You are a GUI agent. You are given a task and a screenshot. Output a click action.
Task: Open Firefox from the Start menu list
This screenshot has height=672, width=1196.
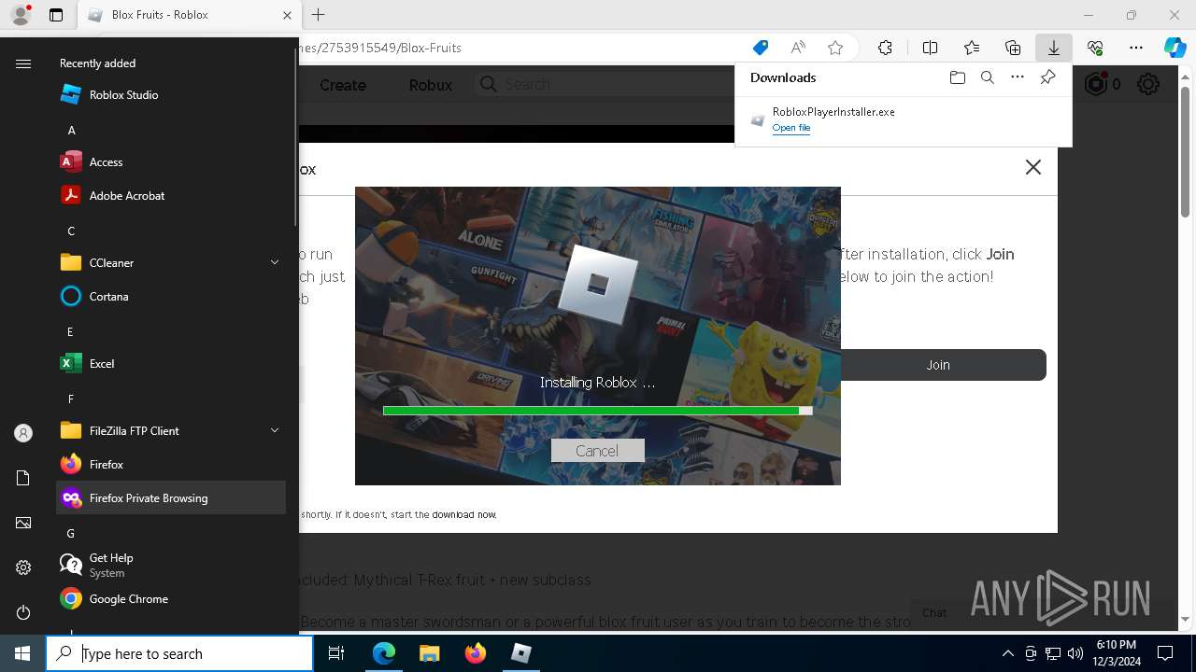pyautogui.click(x=171, y=464)
